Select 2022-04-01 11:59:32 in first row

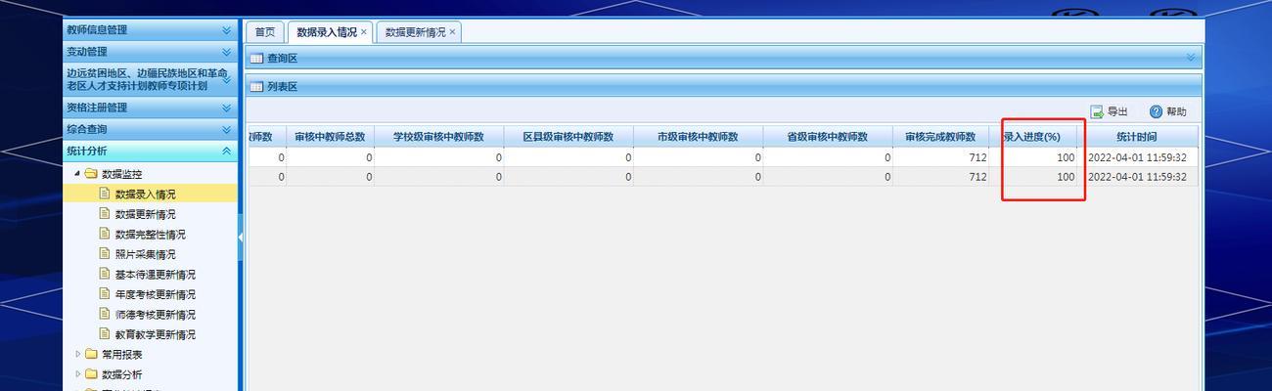(1137, 157)
